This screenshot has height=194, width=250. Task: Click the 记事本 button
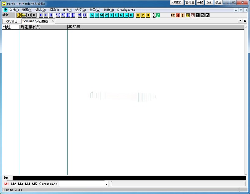177,3
